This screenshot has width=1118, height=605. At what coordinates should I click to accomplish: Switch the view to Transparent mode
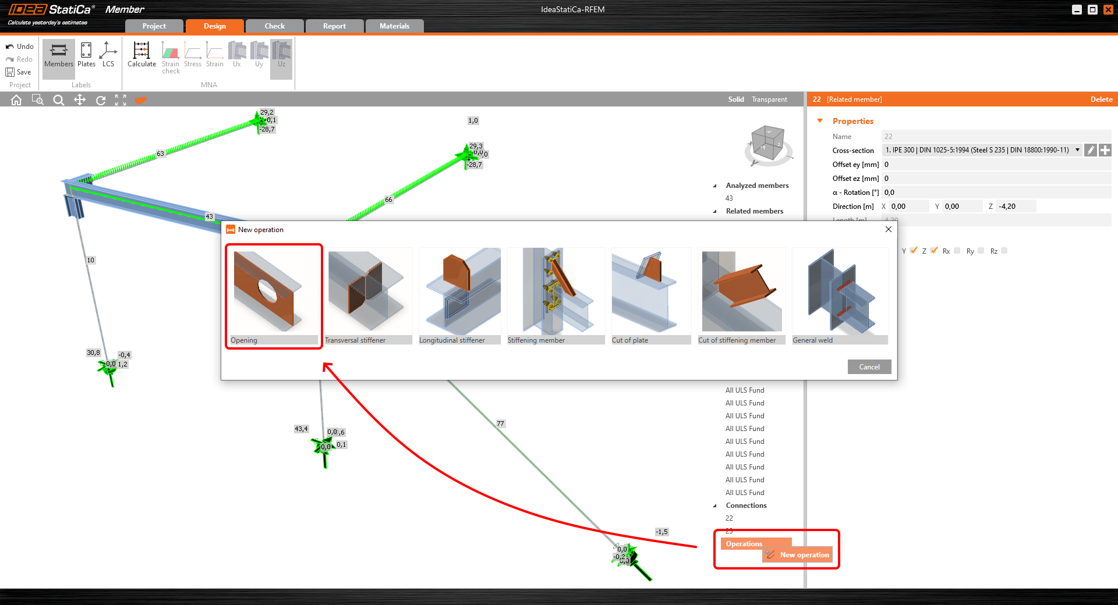click(x=769, y=99)
